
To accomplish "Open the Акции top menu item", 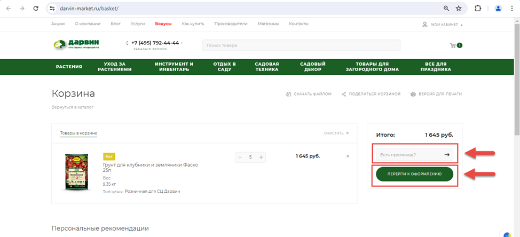I will [x=58, y=24].
